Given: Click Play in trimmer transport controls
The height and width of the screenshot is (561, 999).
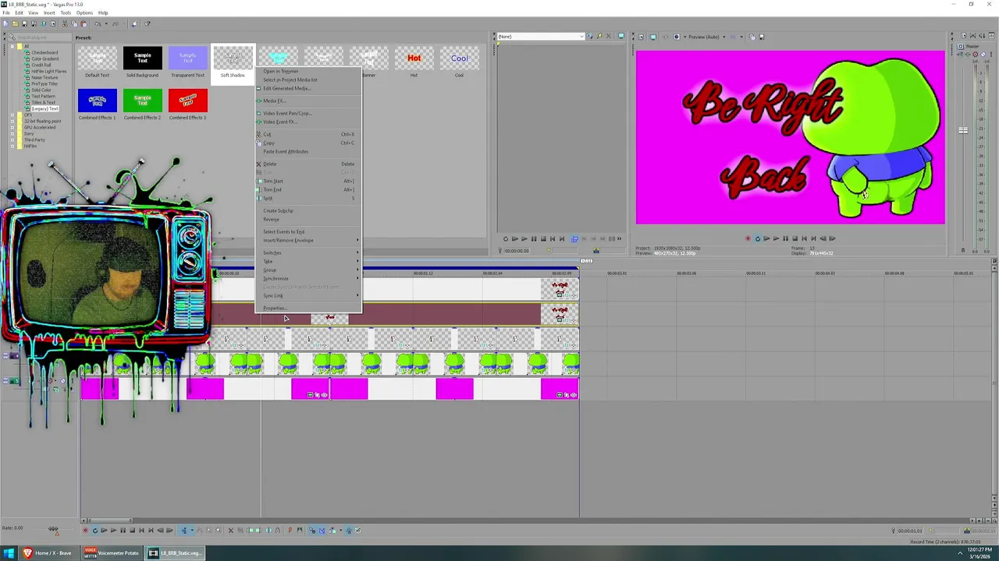Looking at the screenshot, I should pos(524,238).
